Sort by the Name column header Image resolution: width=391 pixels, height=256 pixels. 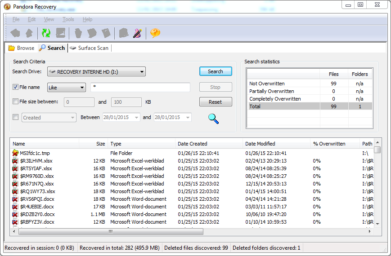(x=45, y=144)
